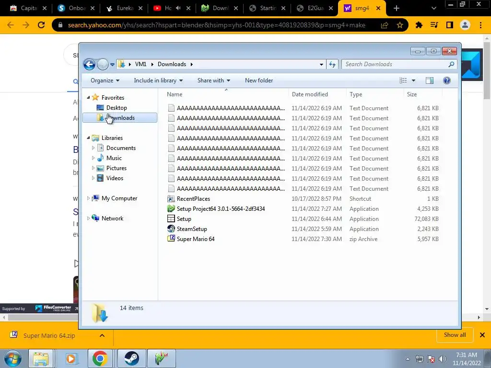This screenshot has width=491, height=368.
Task: Select the Super Mario 64 zip icon
Action: click(171, 239)
